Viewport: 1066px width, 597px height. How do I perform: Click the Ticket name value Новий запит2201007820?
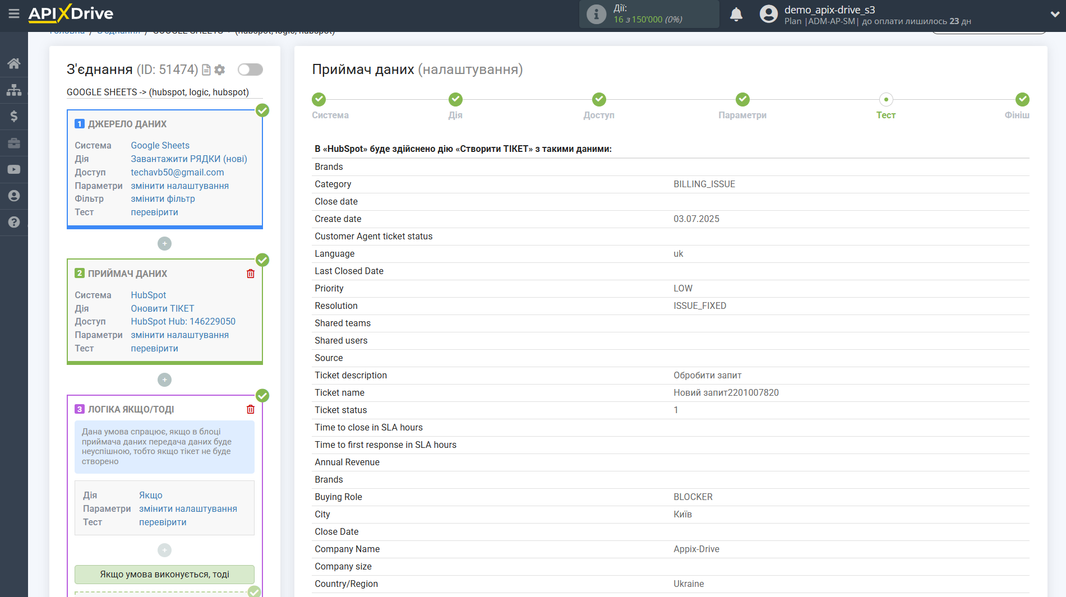726,392
